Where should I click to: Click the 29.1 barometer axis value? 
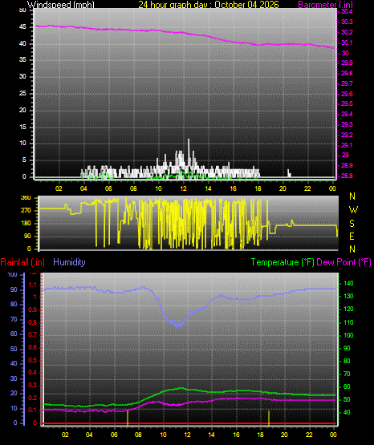tap(347, 145)
